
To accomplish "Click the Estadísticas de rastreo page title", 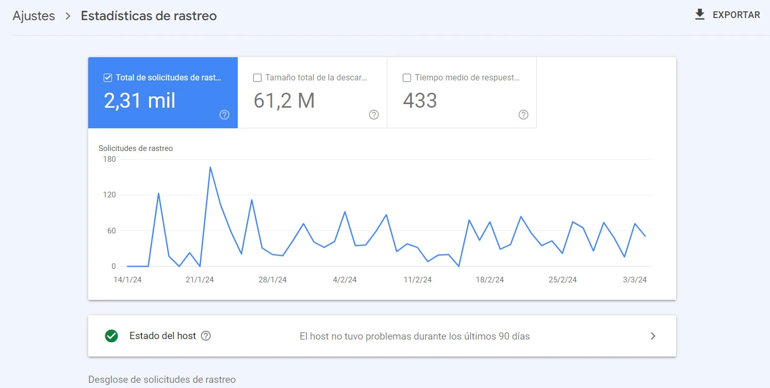I will click(x=149, y=15).
